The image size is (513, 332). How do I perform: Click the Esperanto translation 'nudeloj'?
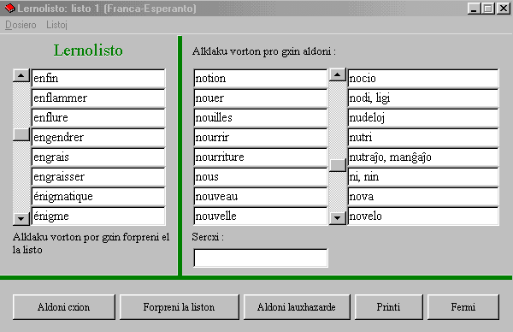(x=423, y=117)
